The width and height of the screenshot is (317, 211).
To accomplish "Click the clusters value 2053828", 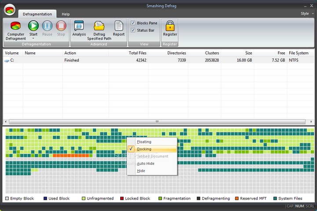I will click(212, 60).
